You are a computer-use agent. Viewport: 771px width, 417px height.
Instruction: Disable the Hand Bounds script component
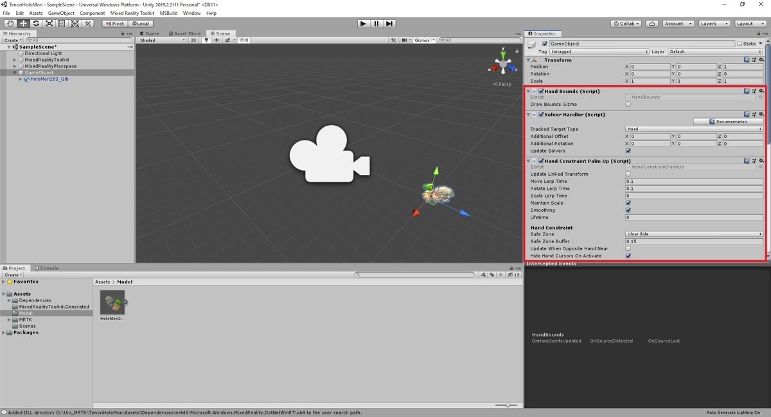tap(541, 91)
